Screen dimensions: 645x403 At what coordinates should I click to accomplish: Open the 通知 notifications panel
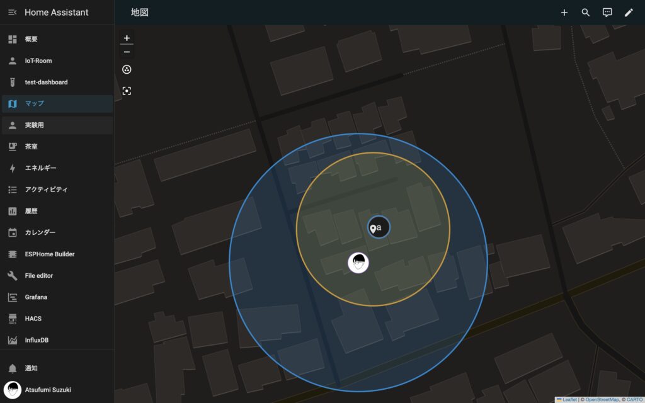[31, 368]
